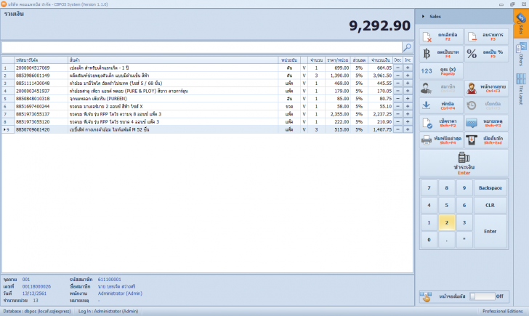
Task: Select the (PUREEN) product name cell
Action: point(173,99)
